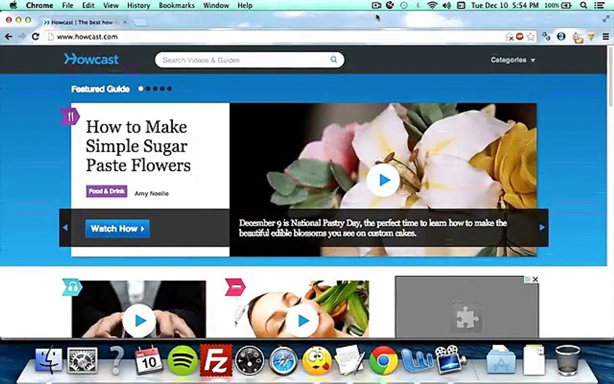
Task: Click the purple food category ribbon icon
Action: (x=69, y=116)
